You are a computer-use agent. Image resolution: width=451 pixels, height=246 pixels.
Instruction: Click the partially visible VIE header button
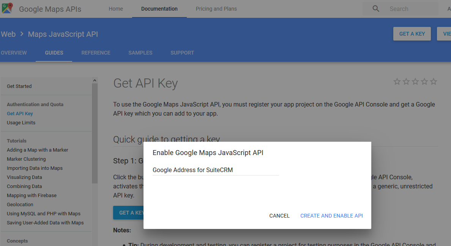(x=444, y=34)
